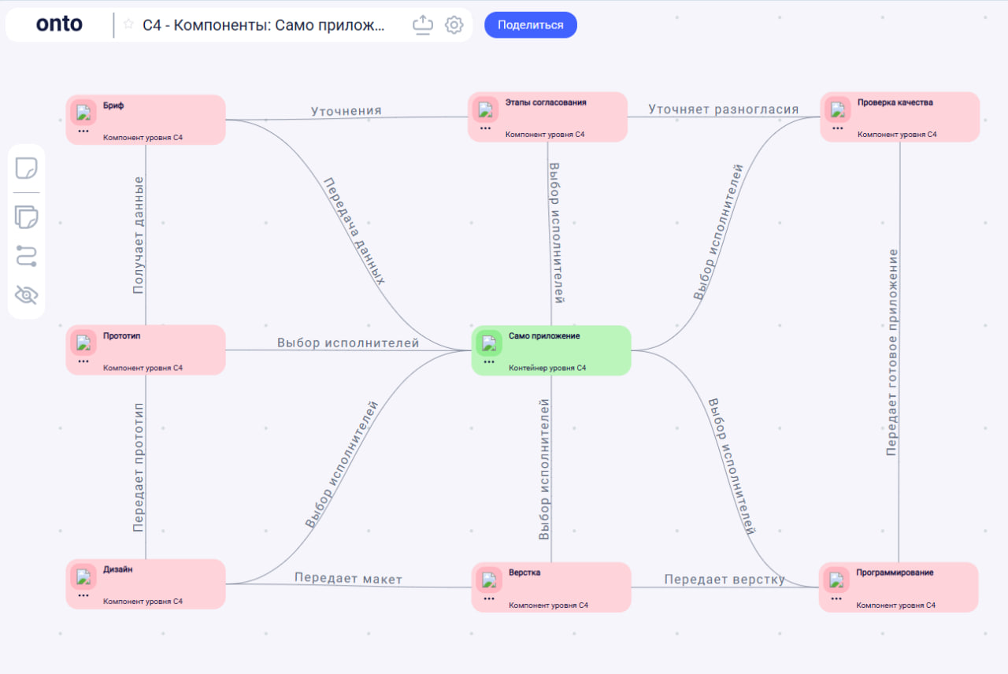Select the connector line tool
1008x674 pixels.
pos(27,256)
